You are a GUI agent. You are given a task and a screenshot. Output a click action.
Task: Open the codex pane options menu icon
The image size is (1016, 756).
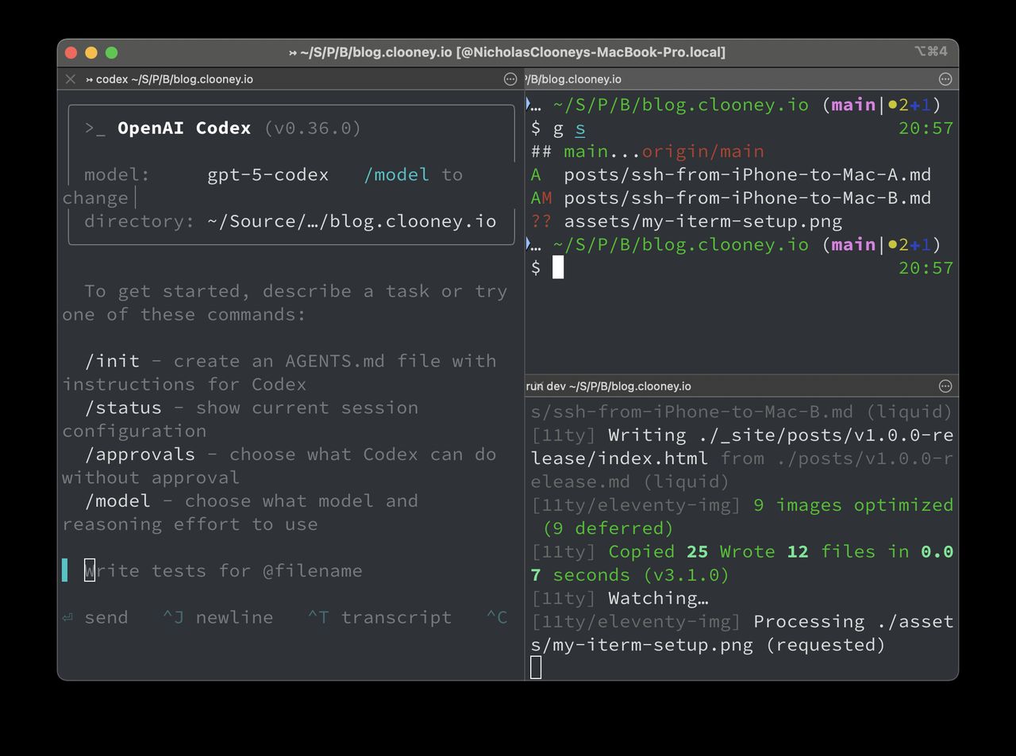click(x=510, y=79)
